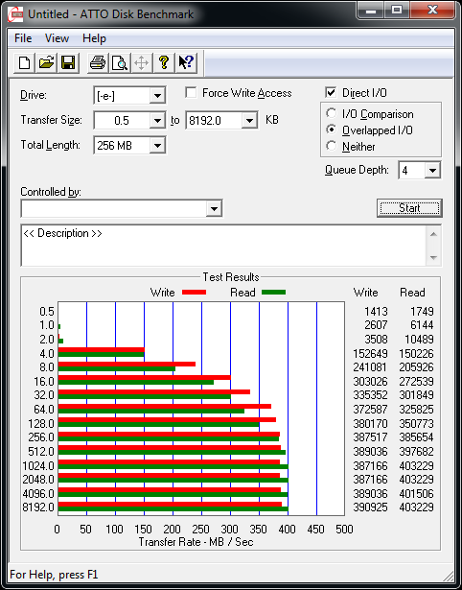Open the View menu
Screen dimensions: 462x590
point(57,38)
